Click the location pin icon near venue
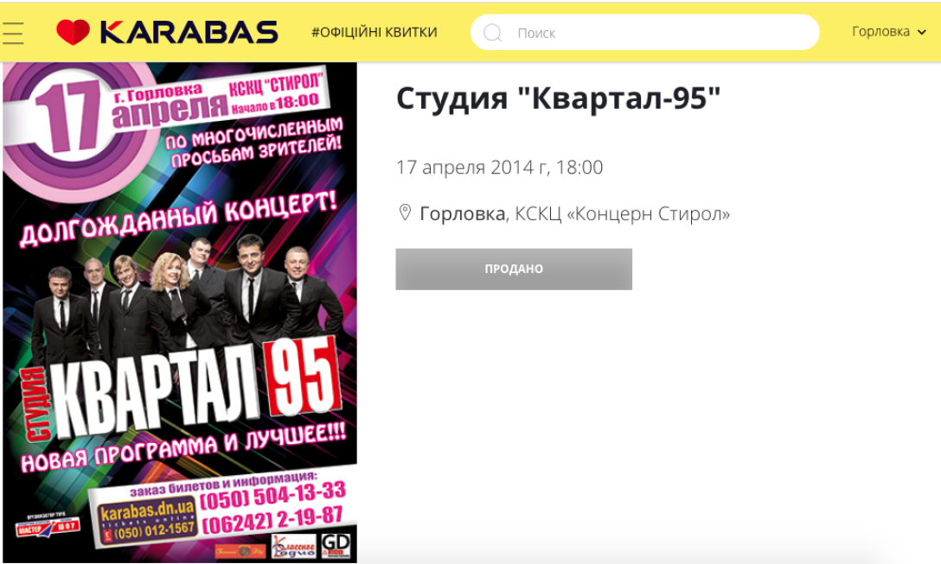The image size is (941, 564). coord(405,212)
